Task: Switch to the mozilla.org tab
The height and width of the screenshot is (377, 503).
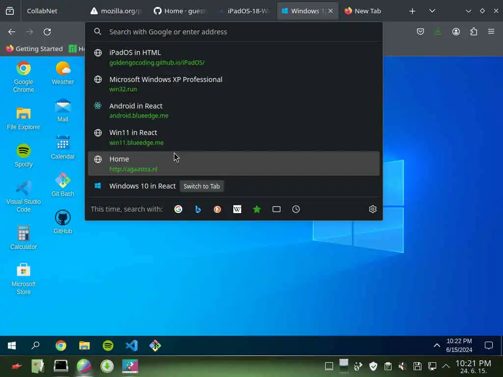Action: [116, 11]
